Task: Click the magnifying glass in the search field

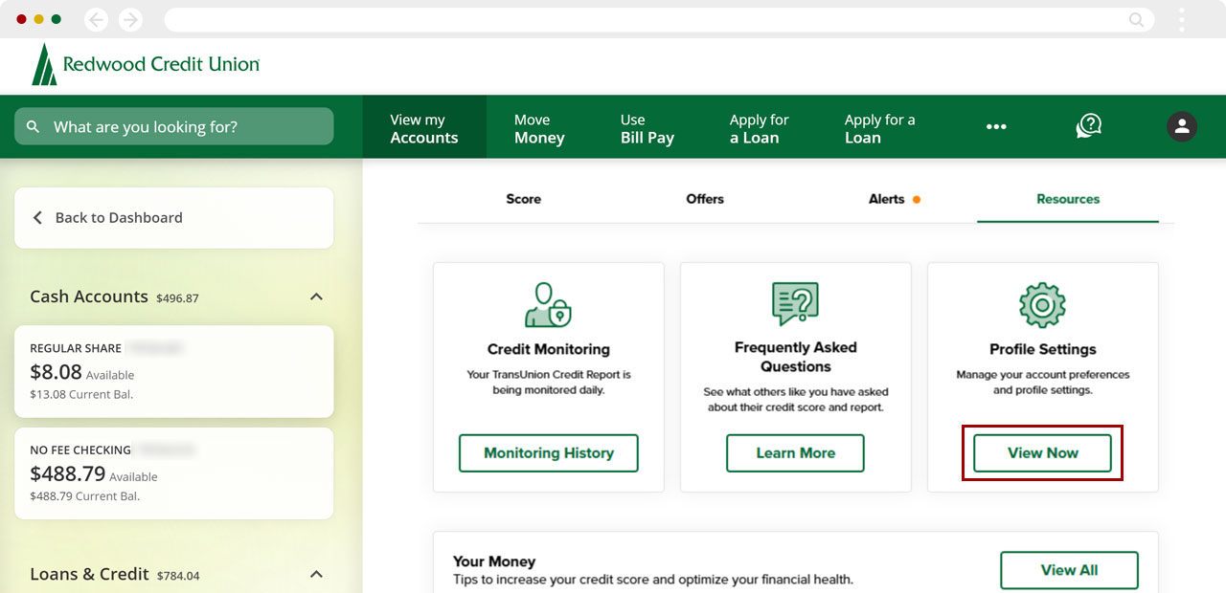Action: (x=33, y=125)
